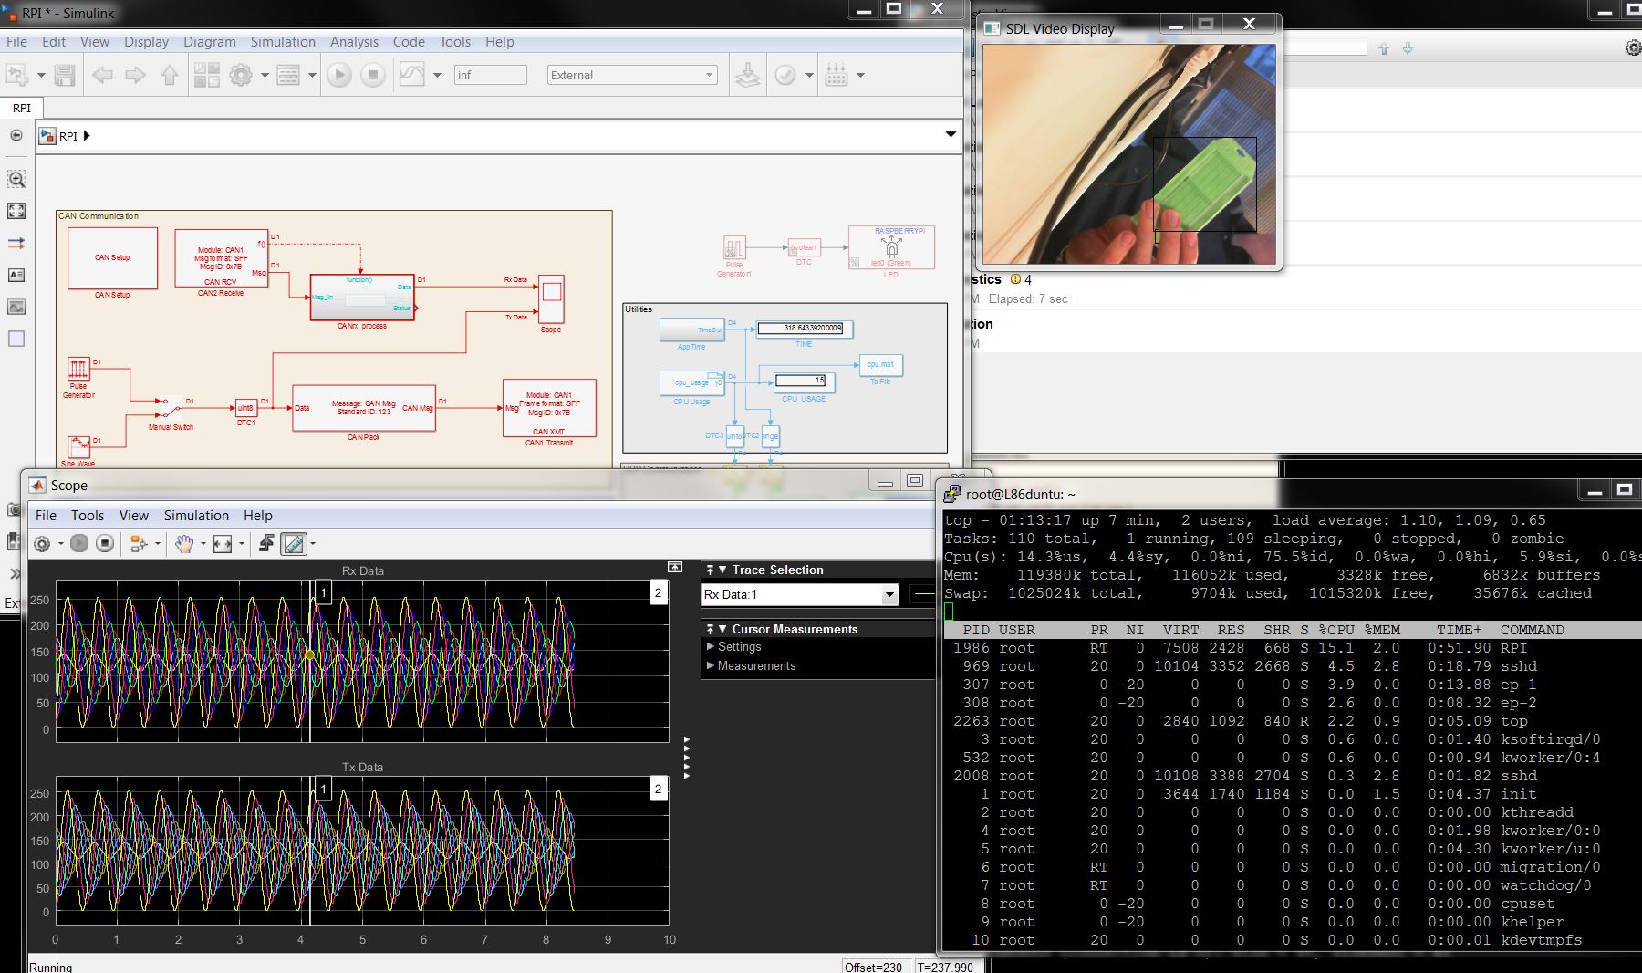Click the simulation stop time inf field
Image resolution: width=1642 pixels, height=973 pixels.
tap(490, 75)
